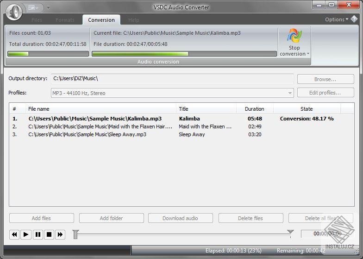
Task: Click the Conversion: 48.17 % state cell
Action: click(x=307, y=119)
